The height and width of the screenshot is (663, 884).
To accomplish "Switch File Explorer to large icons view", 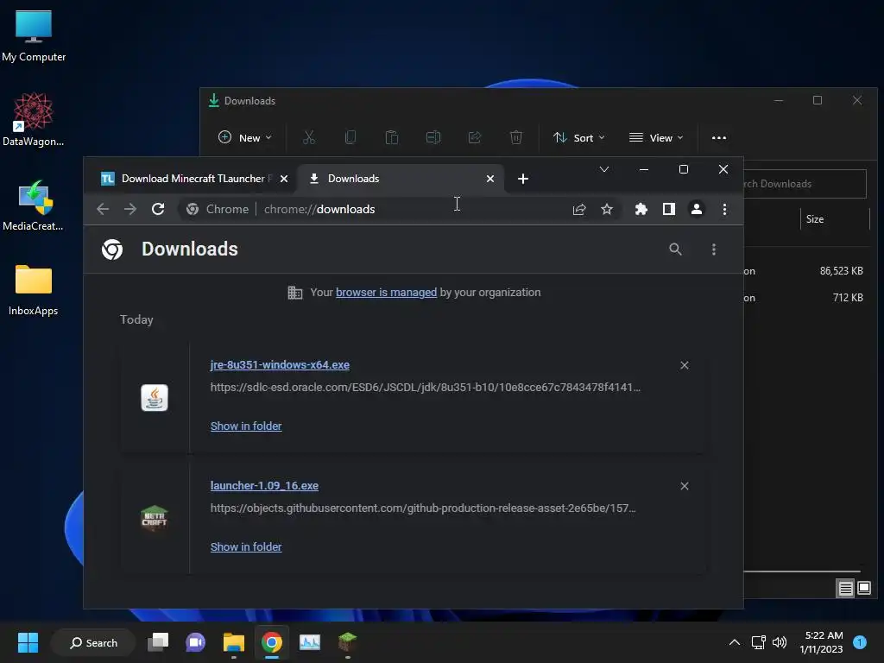I will point(863,589).
